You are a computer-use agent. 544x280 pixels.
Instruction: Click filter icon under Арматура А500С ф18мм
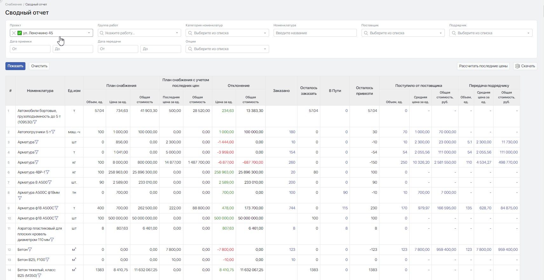pos(20,198)
